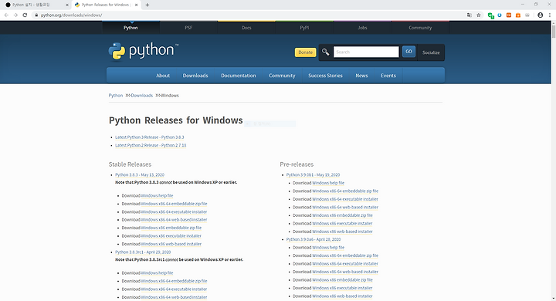Select the Python top tab
The width and height of the screenshot is (556, 301).
(x=131, y=28)
